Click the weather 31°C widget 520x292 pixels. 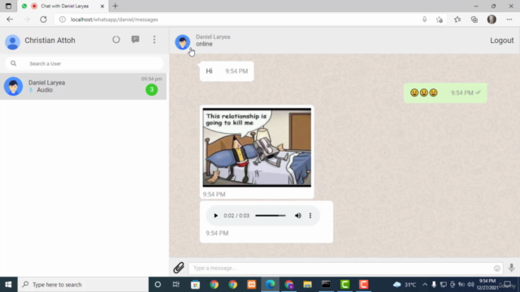coord(405,285)
